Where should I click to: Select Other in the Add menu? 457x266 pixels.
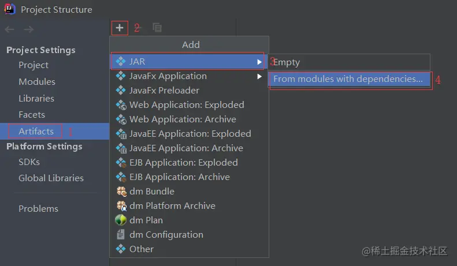coord(189,249)
